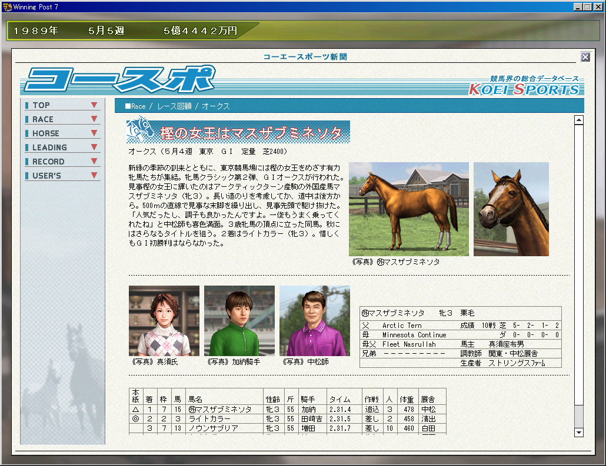
Task: View the horse head close-up photo
Action: coord(511,209)
